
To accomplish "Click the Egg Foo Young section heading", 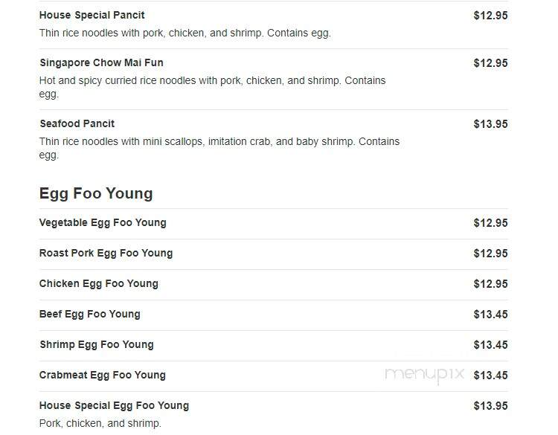I will coord(96,194).
